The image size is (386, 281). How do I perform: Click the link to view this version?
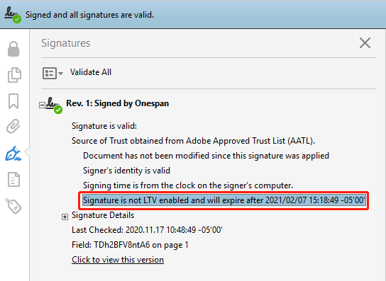pos(118,260)
